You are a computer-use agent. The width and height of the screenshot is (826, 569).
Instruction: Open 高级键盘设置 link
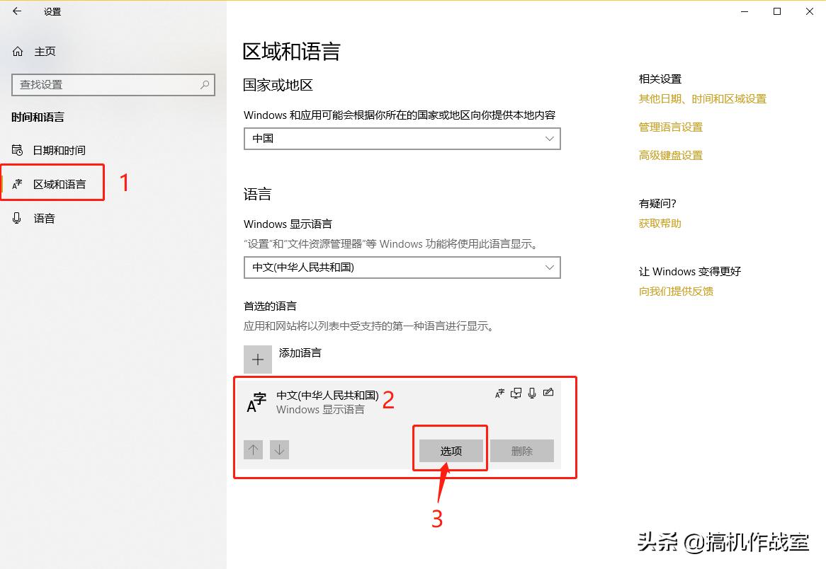(670, 155)
